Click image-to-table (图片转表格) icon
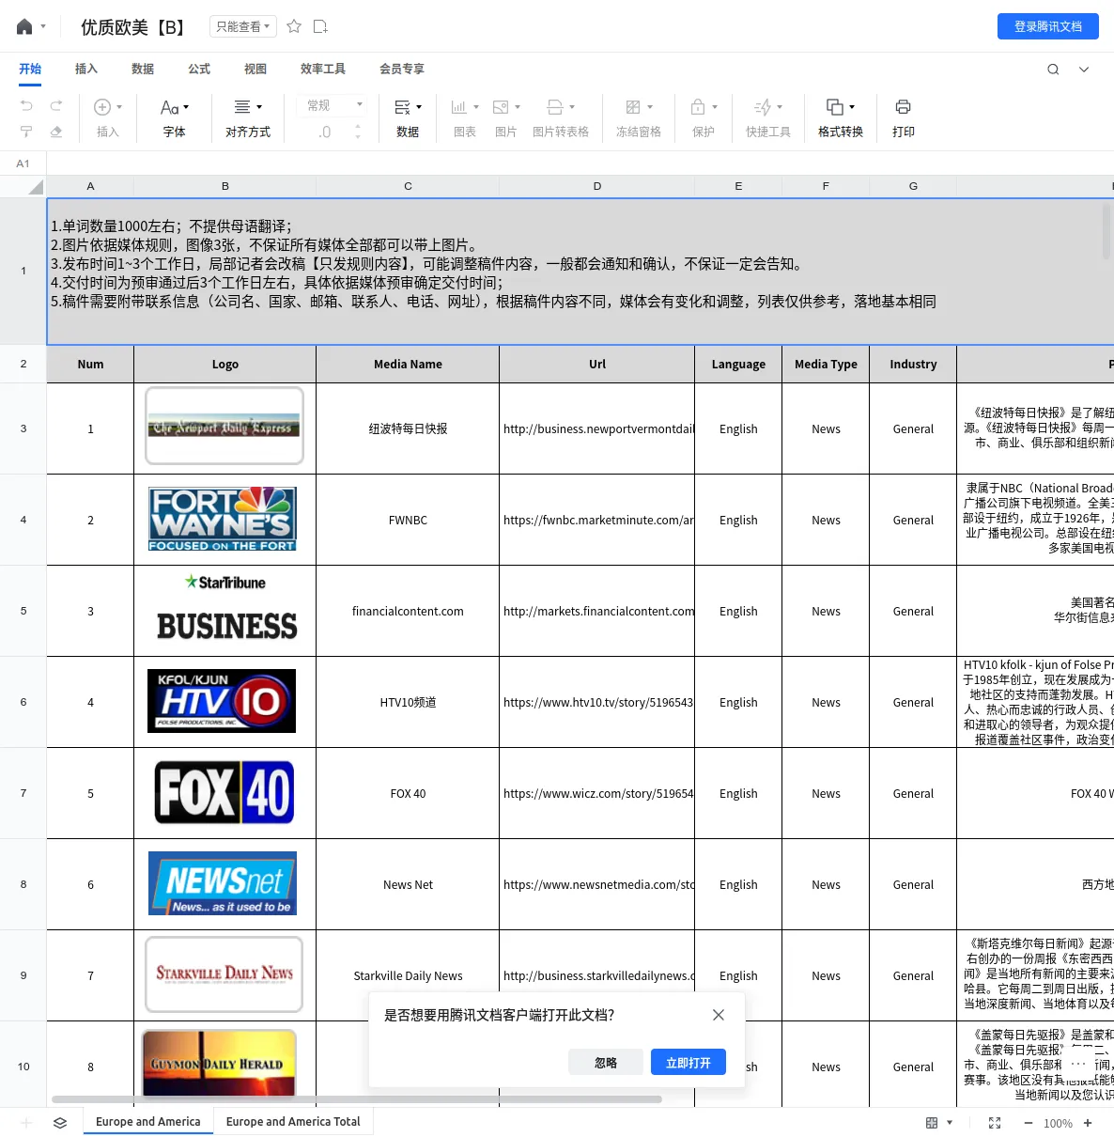The height and width of the screenshot is (1137, 1114). (x=555, y=107)
